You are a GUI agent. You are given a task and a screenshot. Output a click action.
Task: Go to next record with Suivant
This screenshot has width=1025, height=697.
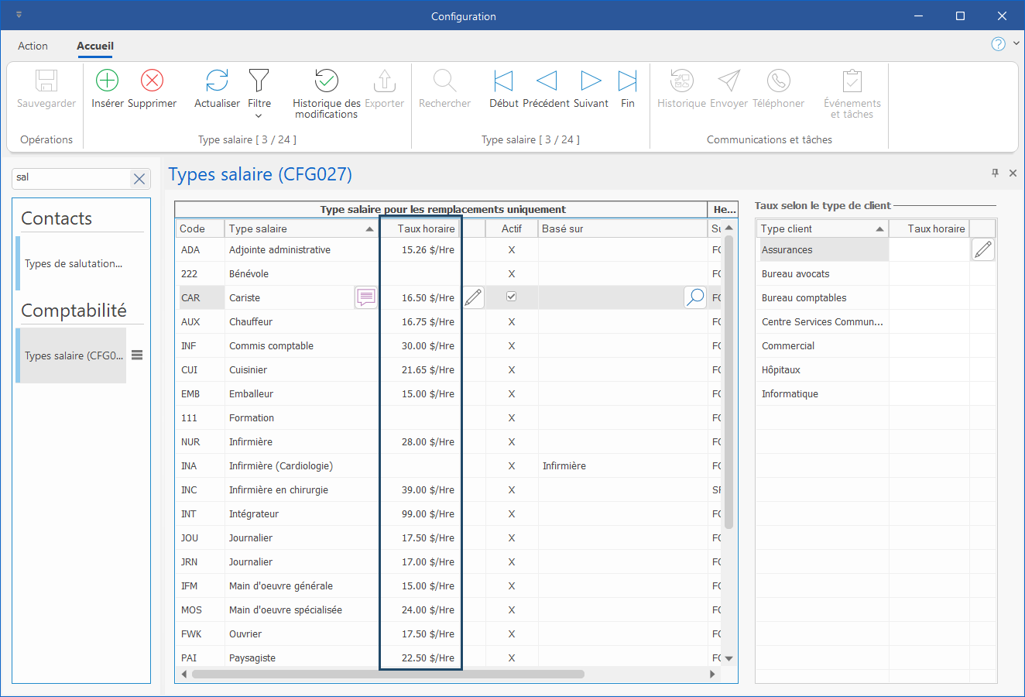591,81
